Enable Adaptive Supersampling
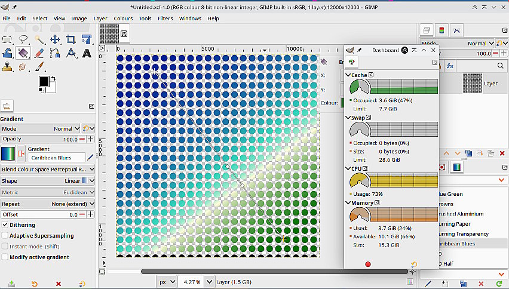The width and height of the screenshot is (509, 289). [5, 236]
